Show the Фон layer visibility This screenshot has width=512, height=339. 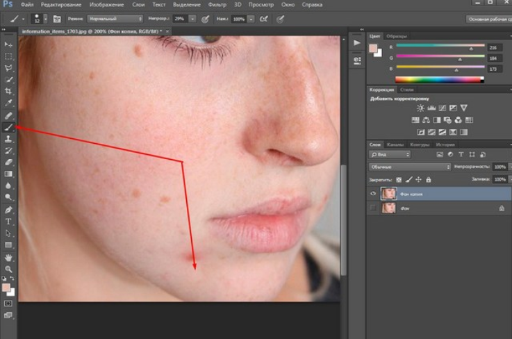click(x=373, y=208)
